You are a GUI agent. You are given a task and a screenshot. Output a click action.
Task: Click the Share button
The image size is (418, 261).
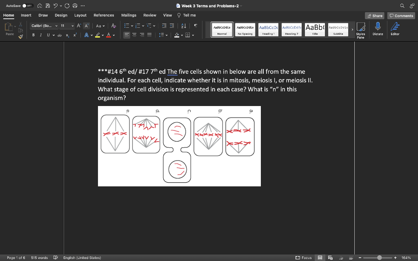[375, 16]
